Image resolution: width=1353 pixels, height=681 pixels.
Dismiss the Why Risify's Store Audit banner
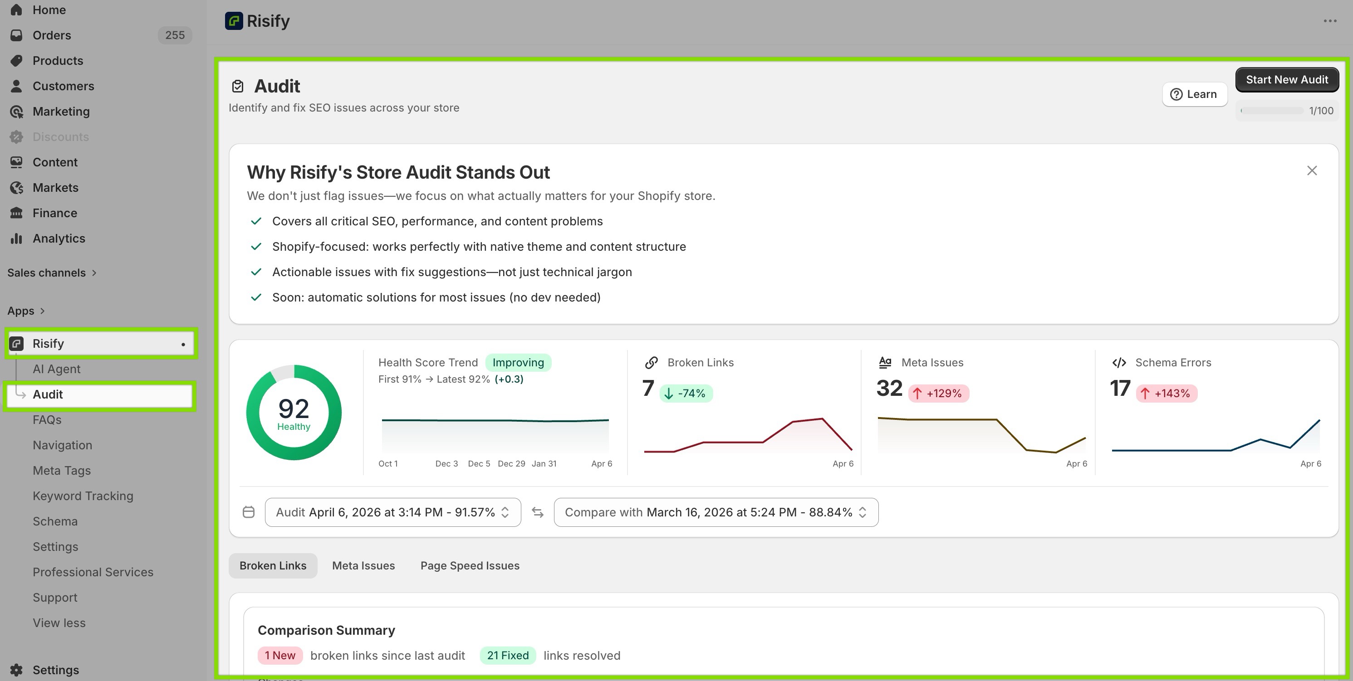click(x=1312, y=170)
